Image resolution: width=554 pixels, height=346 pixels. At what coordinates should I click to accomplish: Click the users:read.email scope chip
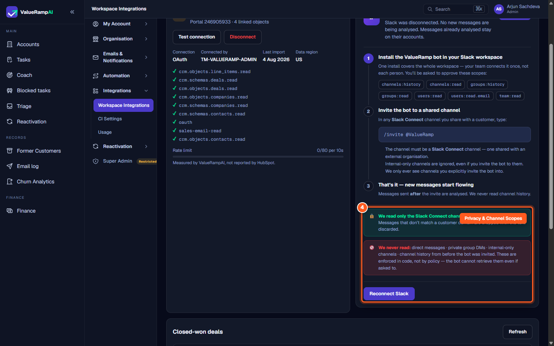tap(471, 96)
